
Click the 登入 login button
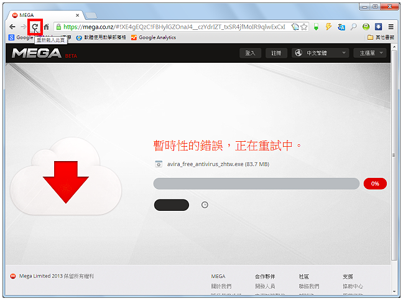point(250,53)
